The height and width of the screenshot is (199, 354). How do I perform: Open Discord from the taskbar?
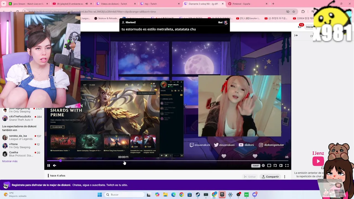tap(254, 195)
